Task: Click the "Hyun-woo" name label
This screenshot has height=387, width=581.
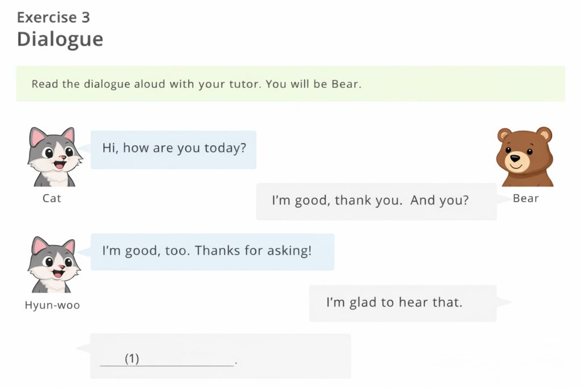Action: click(x=52, y=306)
